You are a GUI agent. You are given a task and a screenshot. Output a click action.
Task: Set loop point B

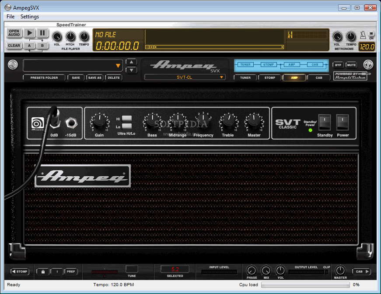point(42,45)
